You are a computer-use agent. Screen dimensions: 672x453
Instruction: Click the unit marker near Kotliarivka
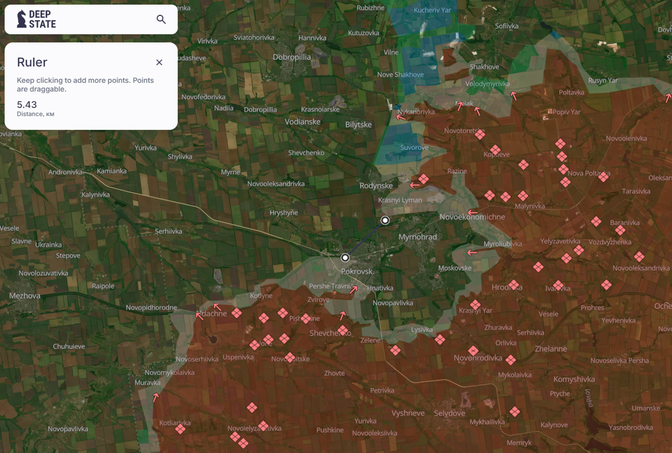[x=180, y=429]
